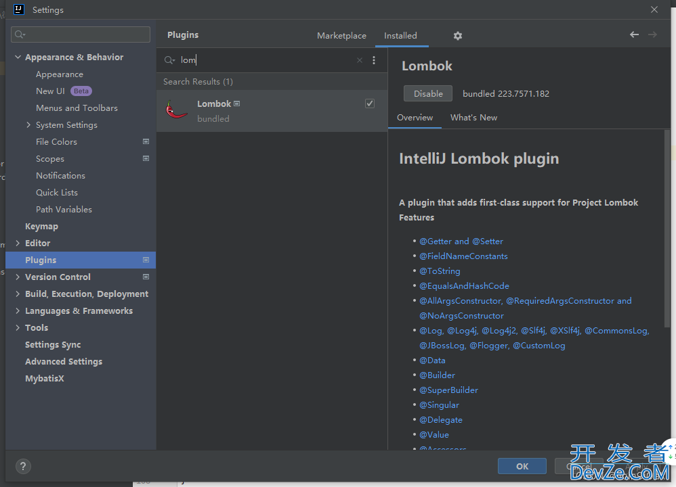This screenshot has height=487, width=676.
Task: Select the Scopes settings page
Action: 50,158
